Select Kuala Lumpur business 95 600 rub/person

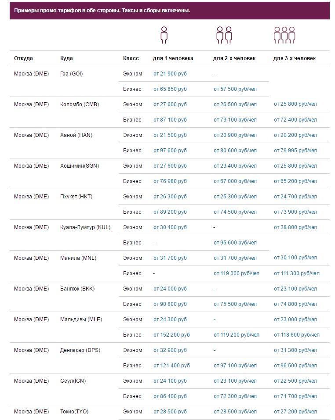click(x=235, y=243)
